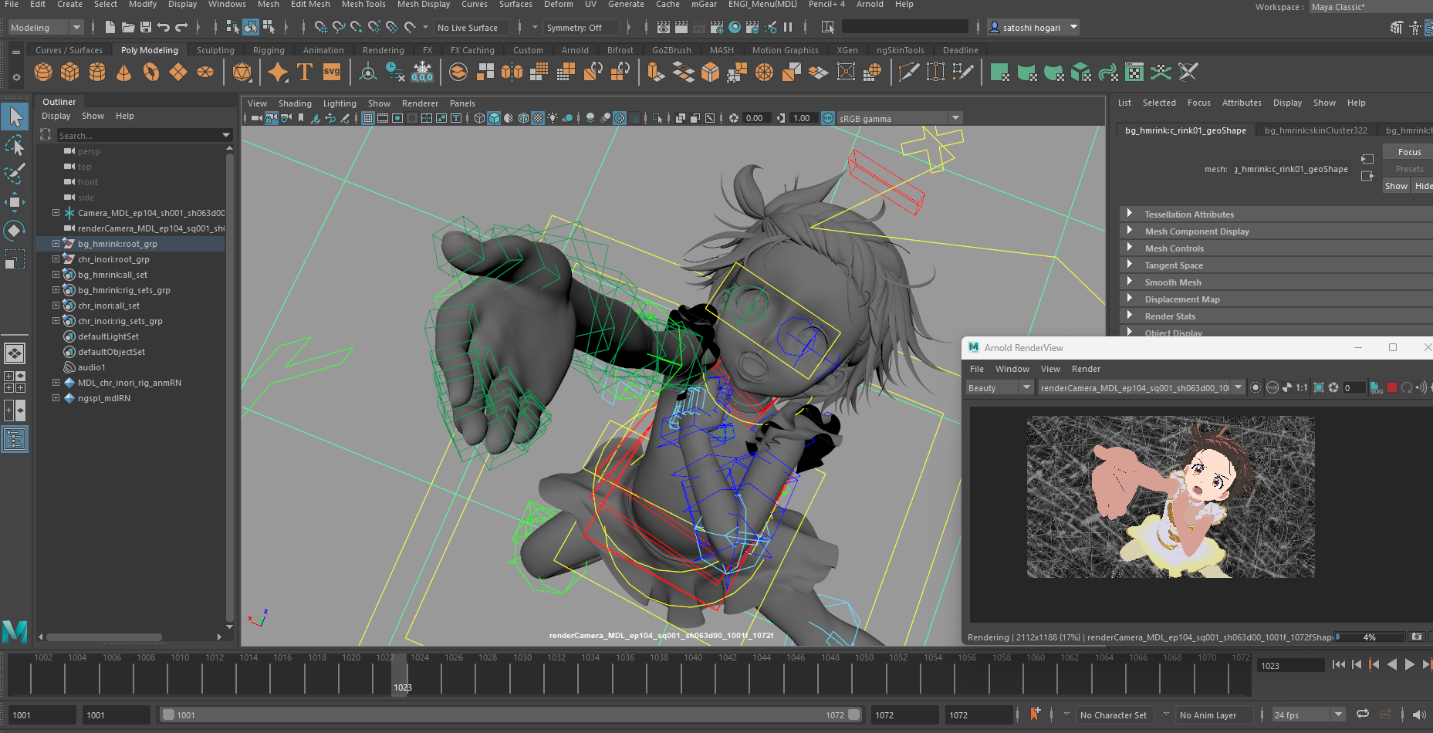Click the Save Scene floppy icon

coord(145,28)
